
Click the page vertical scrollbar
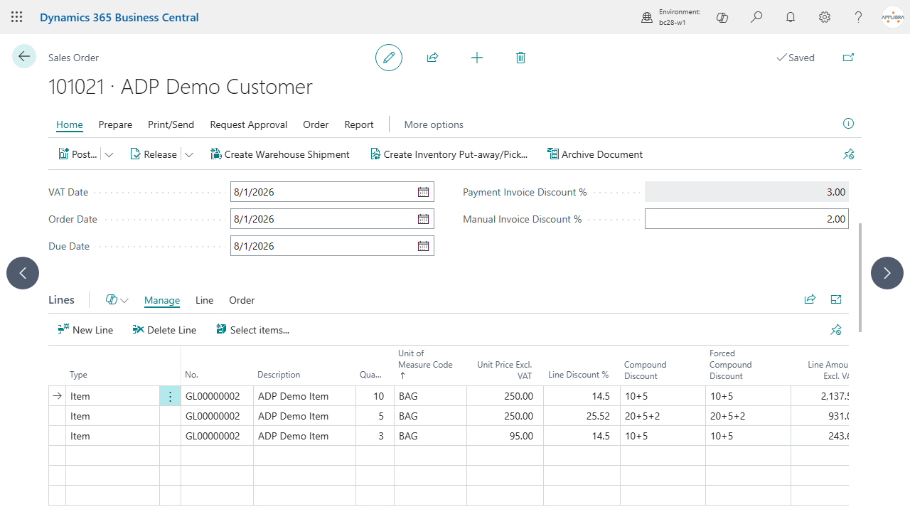pyautogui.click(x=860, y=277)
